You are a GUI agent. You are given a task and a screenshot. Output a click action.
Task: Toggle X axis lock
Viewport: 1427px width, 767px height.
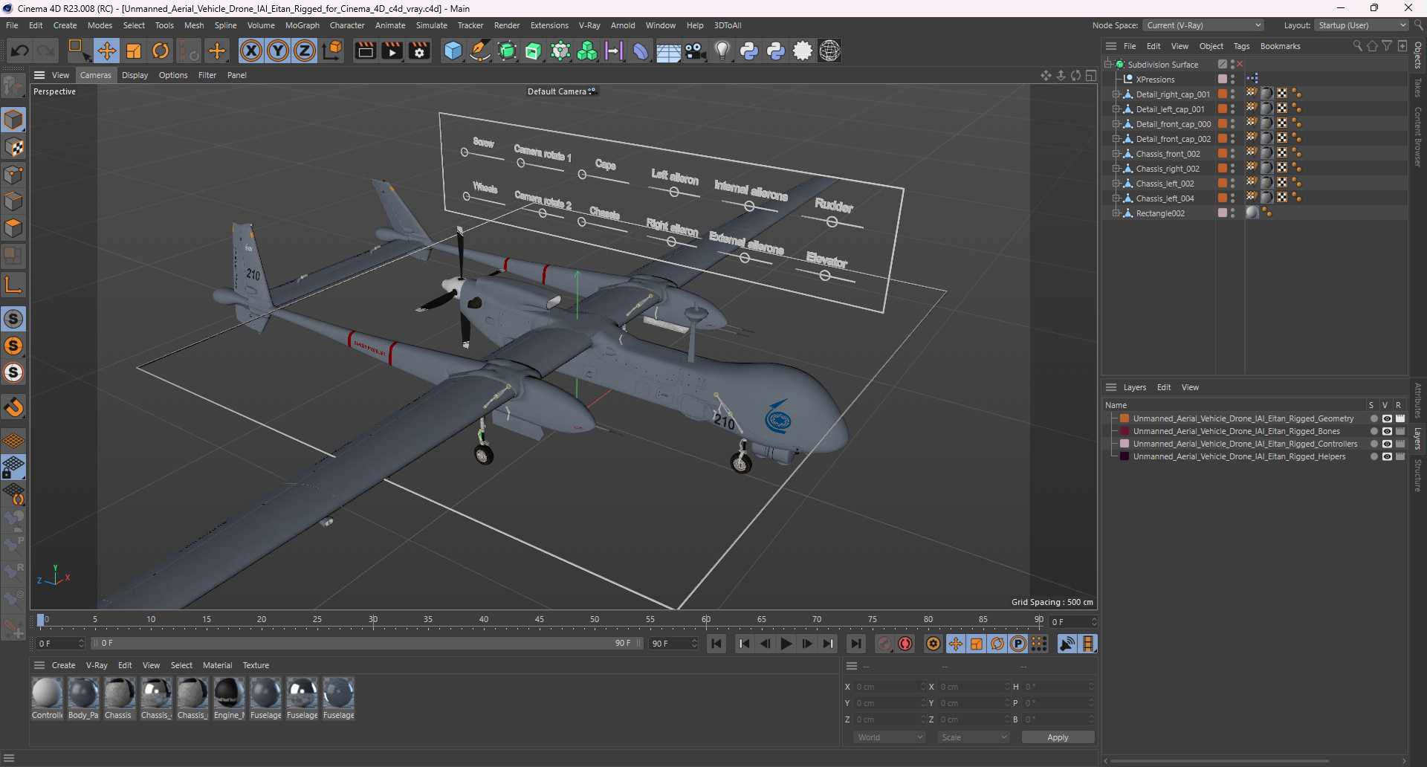click(x=251, y=51)
